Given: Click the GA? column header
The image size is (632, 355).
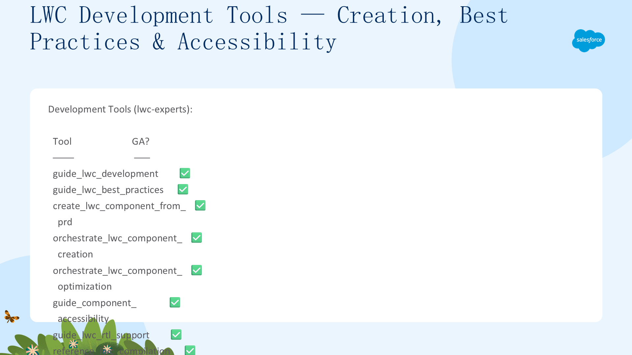Looking at the screenshot, I should pos(141,141).
